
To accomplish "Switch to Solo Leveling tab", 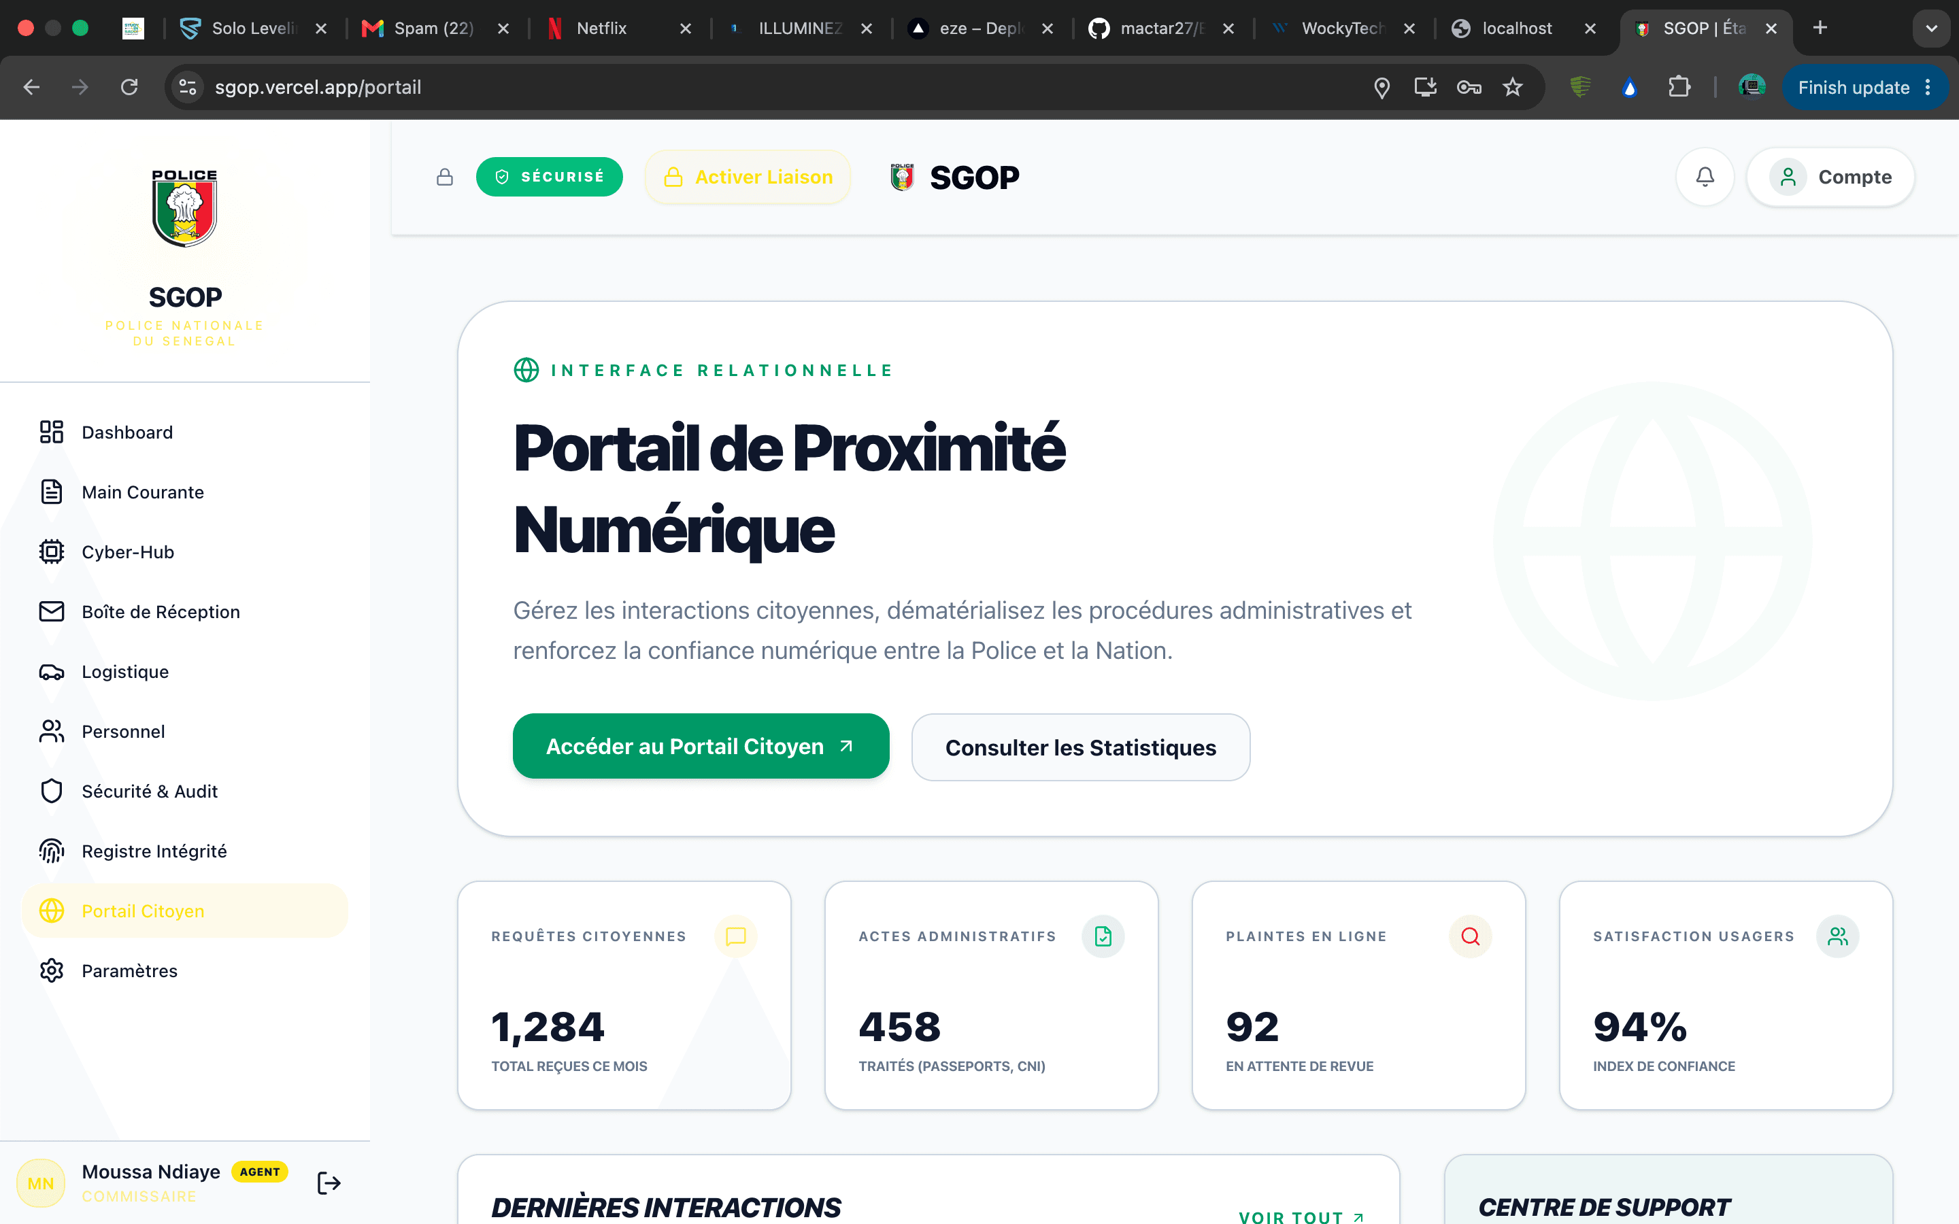I will click(253, 29).
